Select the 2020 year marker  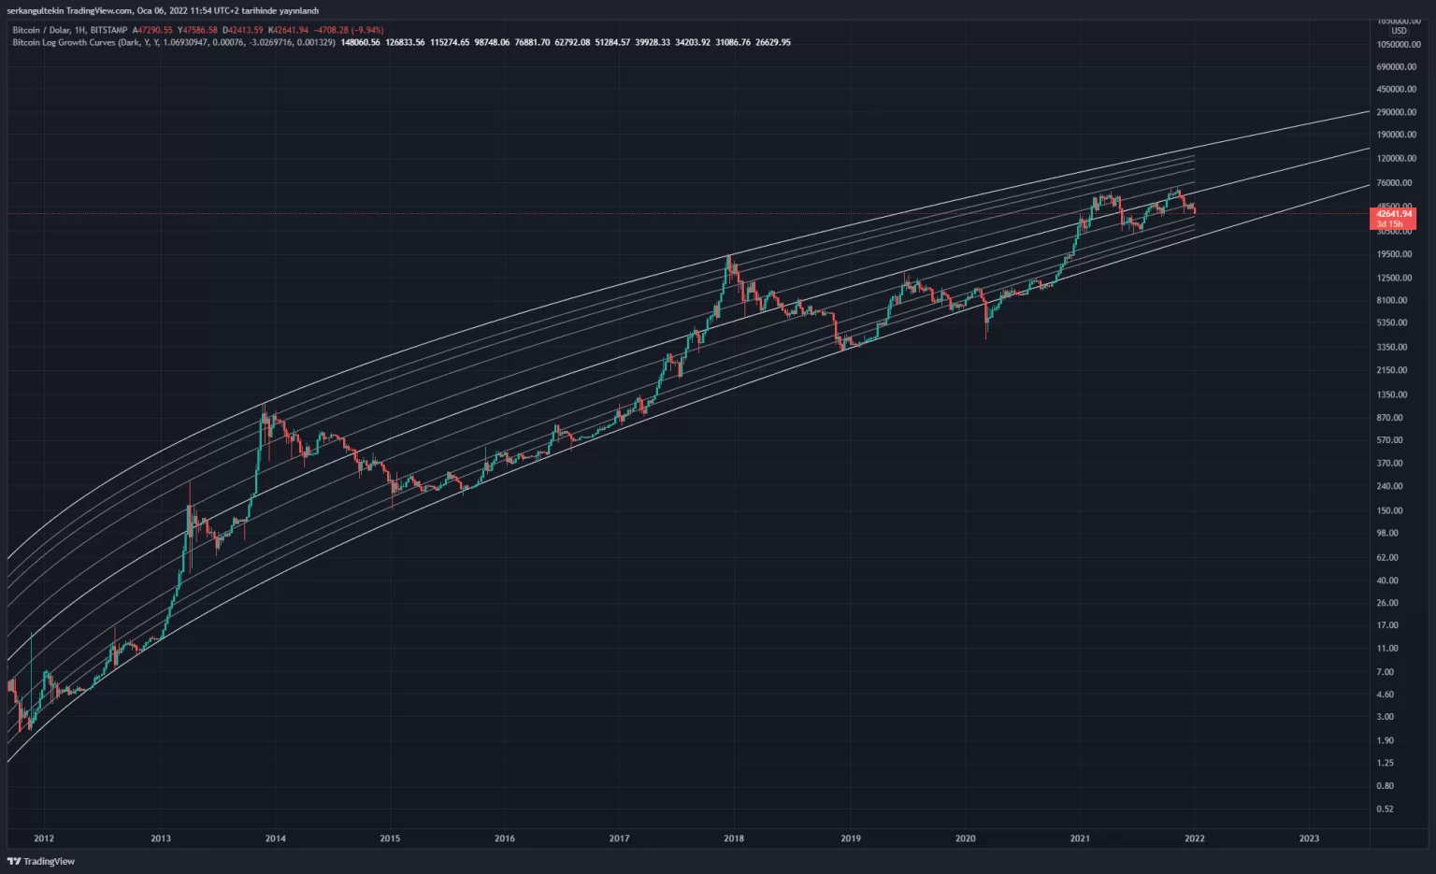click(x=965, y=838)
